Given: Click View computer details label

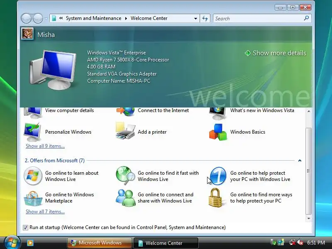Looking at the screenshot, I should pyautogui.click(x=69, y=110).
